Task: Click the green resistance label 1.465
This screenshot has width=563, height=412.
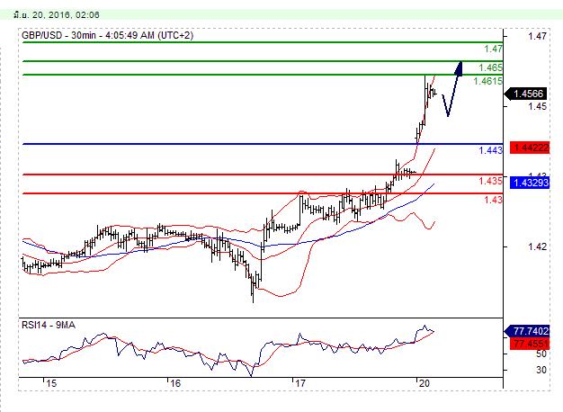Action: point(490,67)
